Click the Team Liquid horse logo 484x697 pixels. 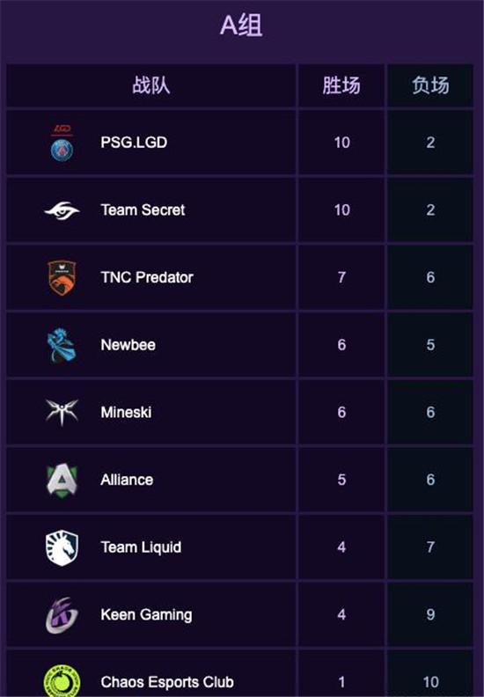(x=62, y=547)
